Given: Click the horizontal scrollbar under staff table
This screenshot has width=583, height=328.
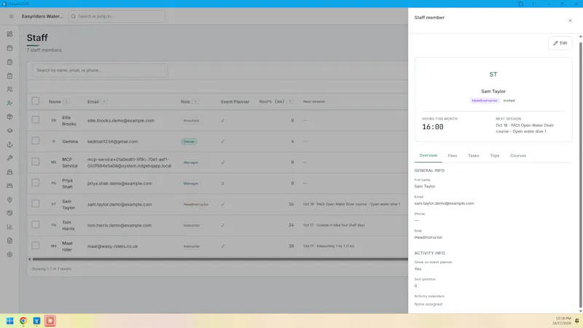Looking at the screenshot, I should pos(220,259).
